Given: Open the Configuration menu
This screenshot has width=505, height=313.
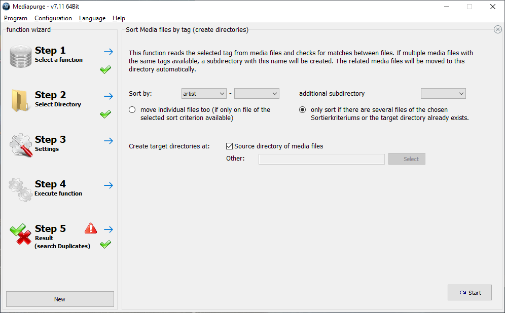Looking at the screenshot, I should click(53, 18).
